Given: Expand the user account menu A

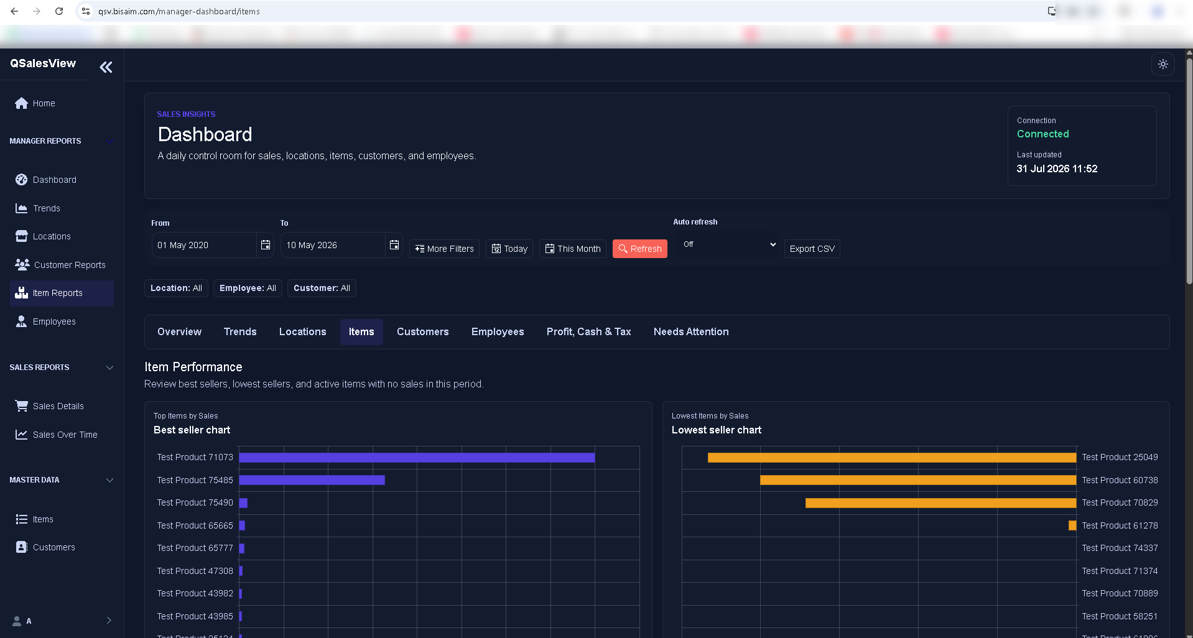Looking at the screenshot, I should coord(62,621).
